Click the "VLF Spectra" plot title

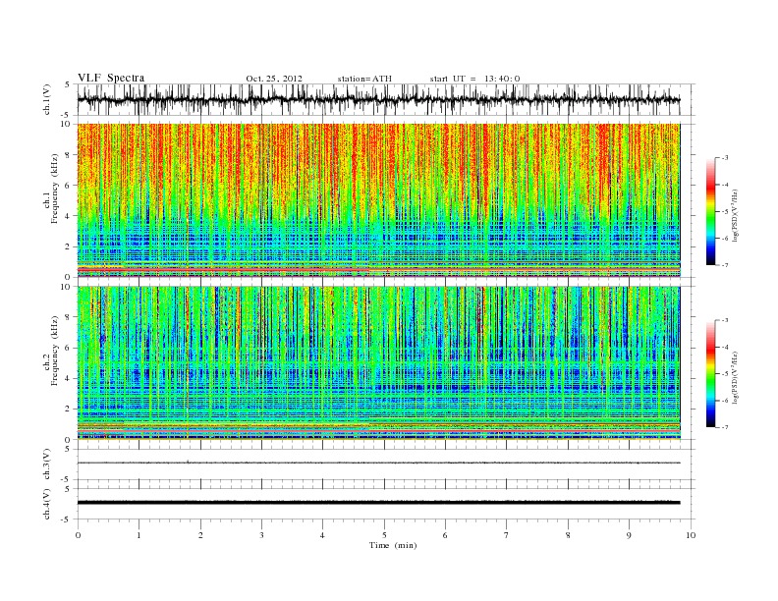(111, 78)
